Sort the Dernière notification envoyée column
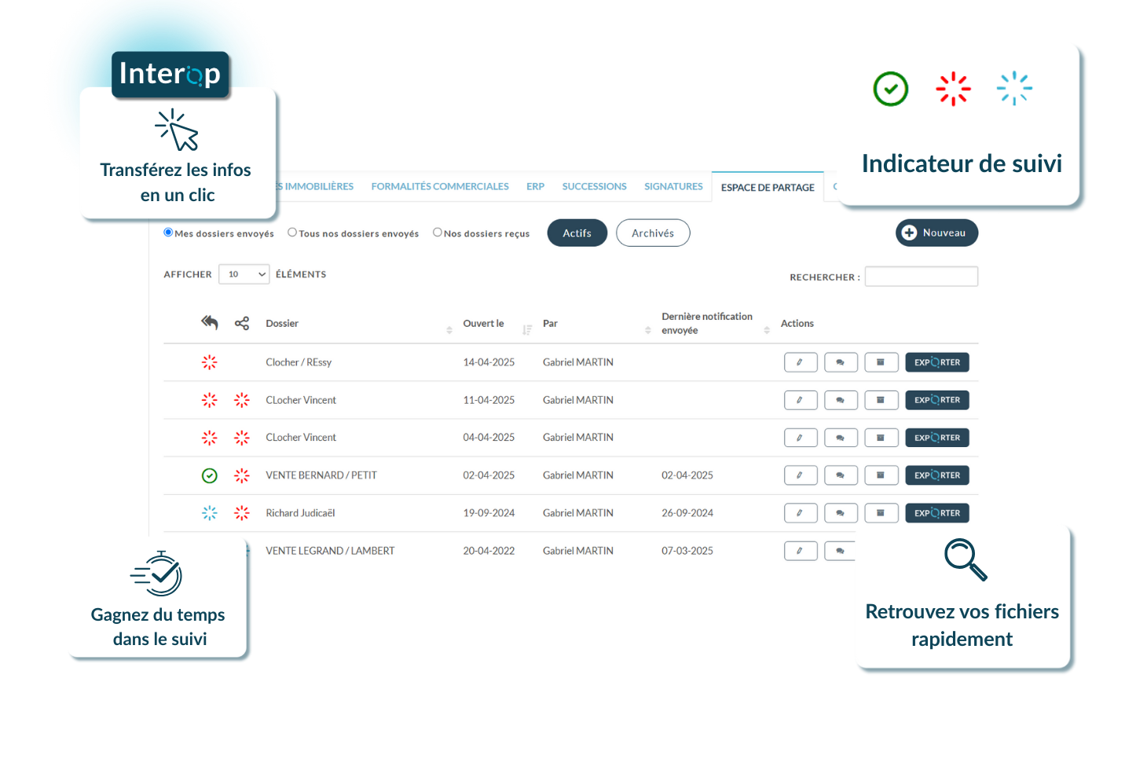The height and width of the screenshot is (770, 1147). click(x=768, y=329)
